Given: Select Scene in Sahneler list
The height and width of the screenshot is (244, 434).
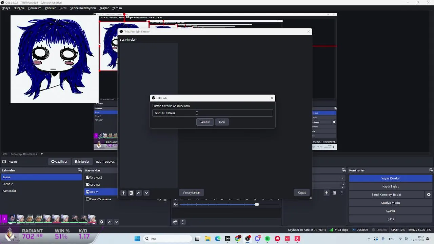Looking at the screenshot, I should pyautogui.click(x=41, y=177).
